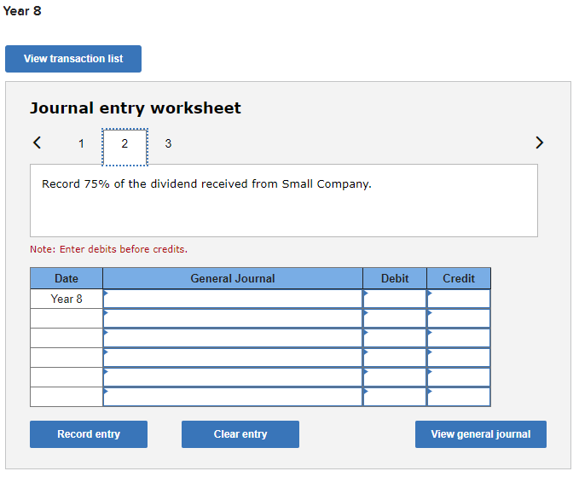Go to next entry with right chevron
This screenshot has height=477, width=579.
point(539,143)
